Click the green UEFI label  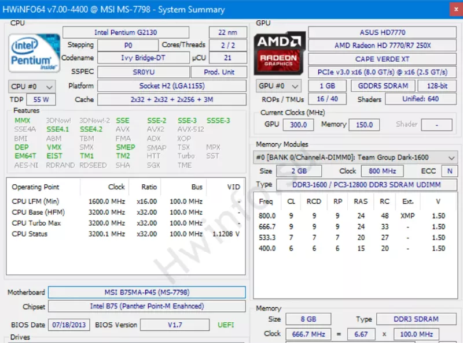click(x=226, y=325)
